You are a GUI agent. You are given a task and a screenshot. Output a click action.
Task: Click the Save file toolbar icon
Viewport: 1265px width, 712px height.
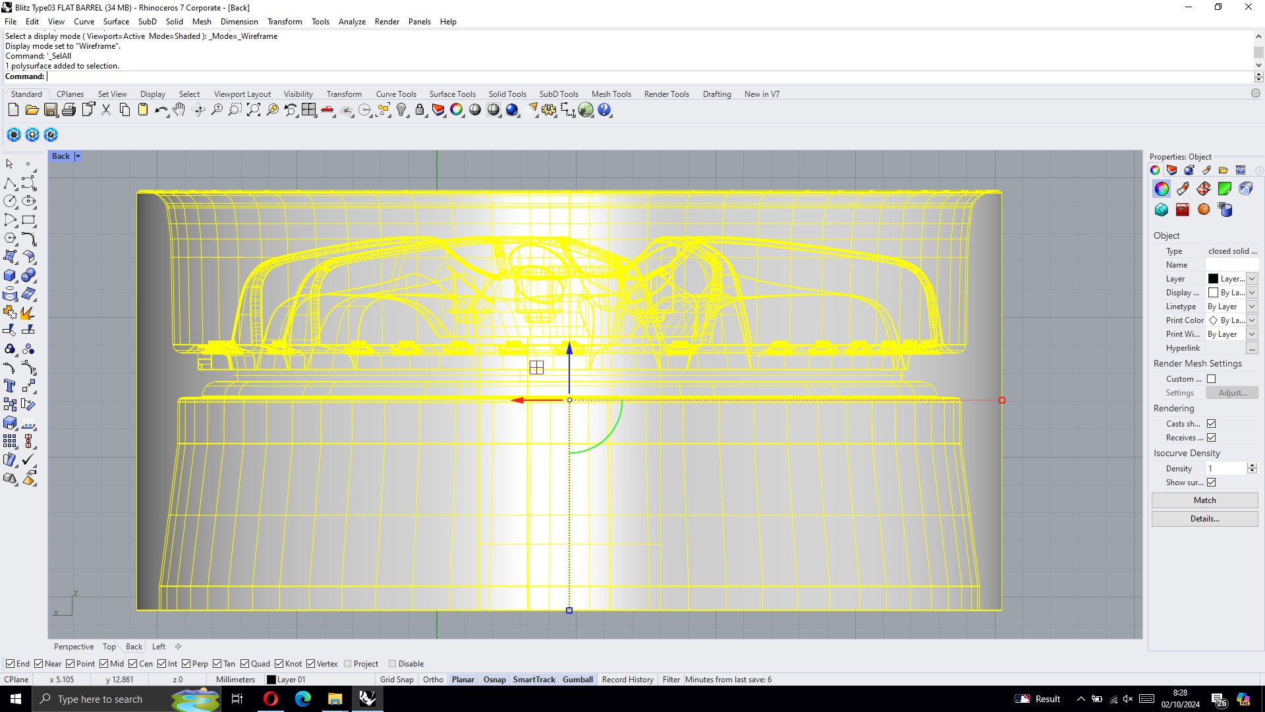click(51, 110)
